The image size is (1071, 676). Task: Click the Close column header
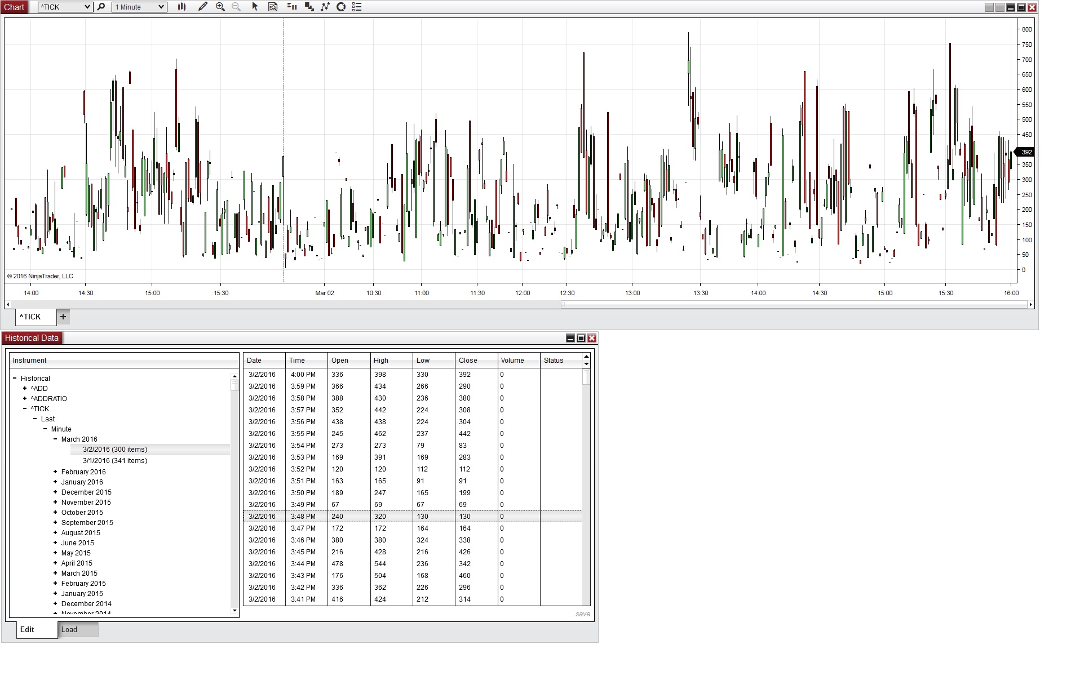pos(477,361)
